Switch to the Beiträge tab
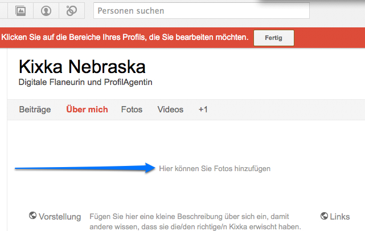 (35, 110)
